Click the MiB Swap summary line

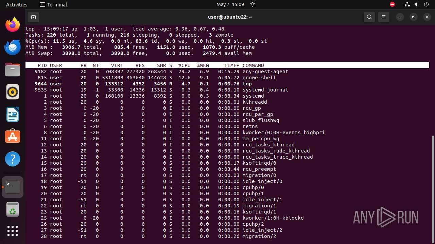(x=139, y=53)
